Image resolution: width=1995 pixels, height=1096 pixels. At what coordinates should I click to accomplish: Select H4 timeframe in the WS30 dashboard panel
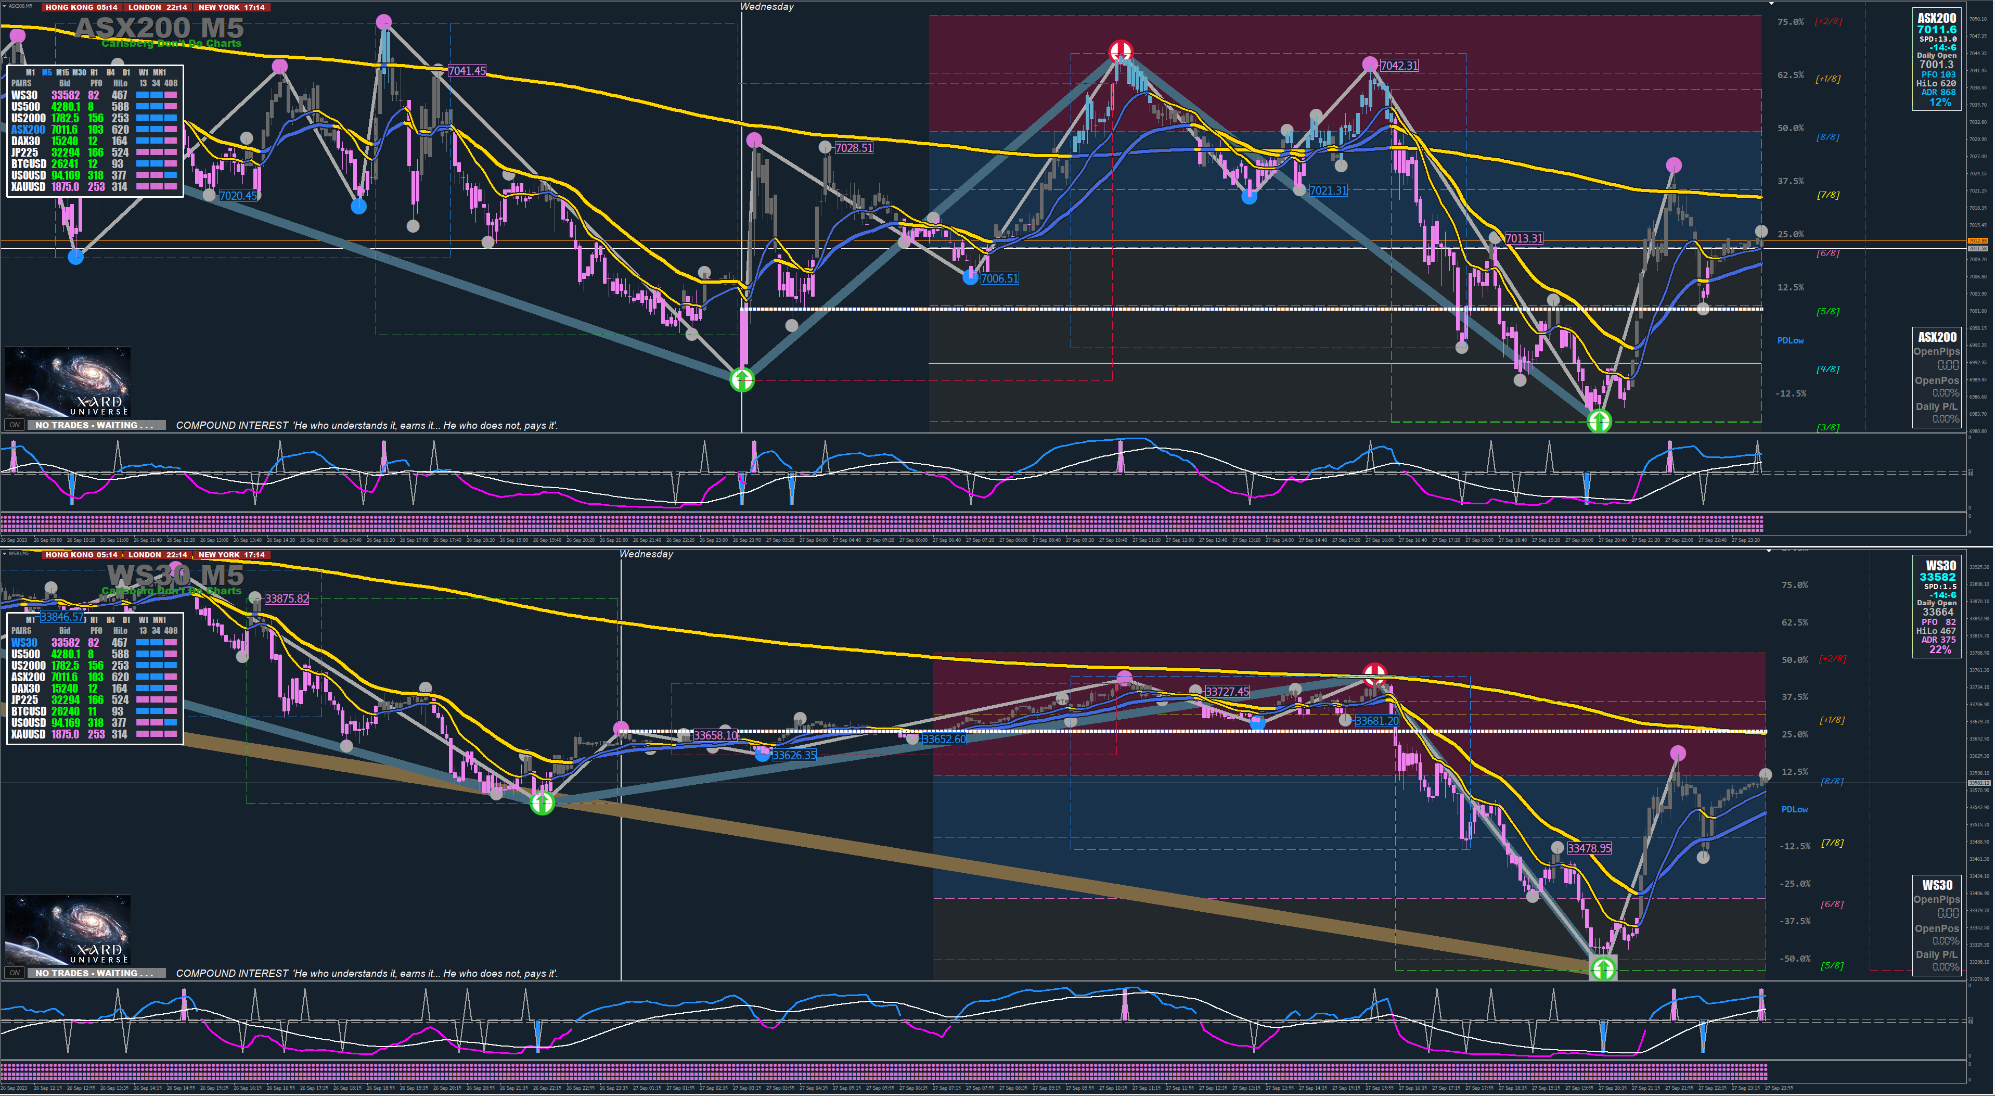click(x=110, y=620)
